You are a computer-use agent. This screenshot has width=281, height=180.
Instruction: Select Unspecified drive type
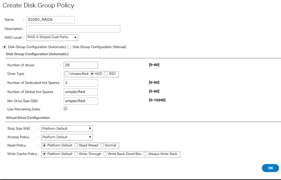click(67, 74)
